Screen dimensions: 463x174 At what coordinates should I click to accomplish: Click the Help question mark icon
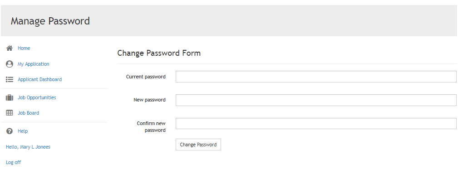pos(10,131)
